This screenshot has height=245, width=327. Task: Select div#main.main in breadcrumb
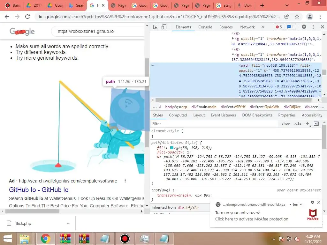coord(204,107)
